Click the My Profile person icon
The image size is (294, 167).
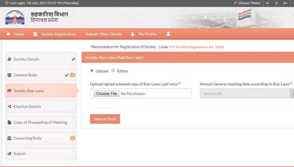(x=133, y=34)
